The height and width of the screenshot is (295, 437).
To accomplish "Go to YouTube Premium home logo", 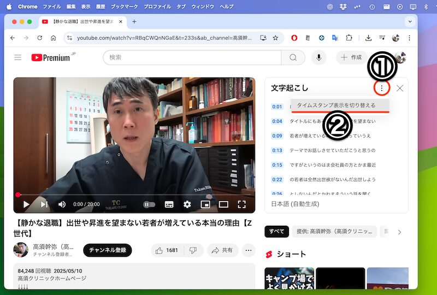I will [x=51, y=57].
